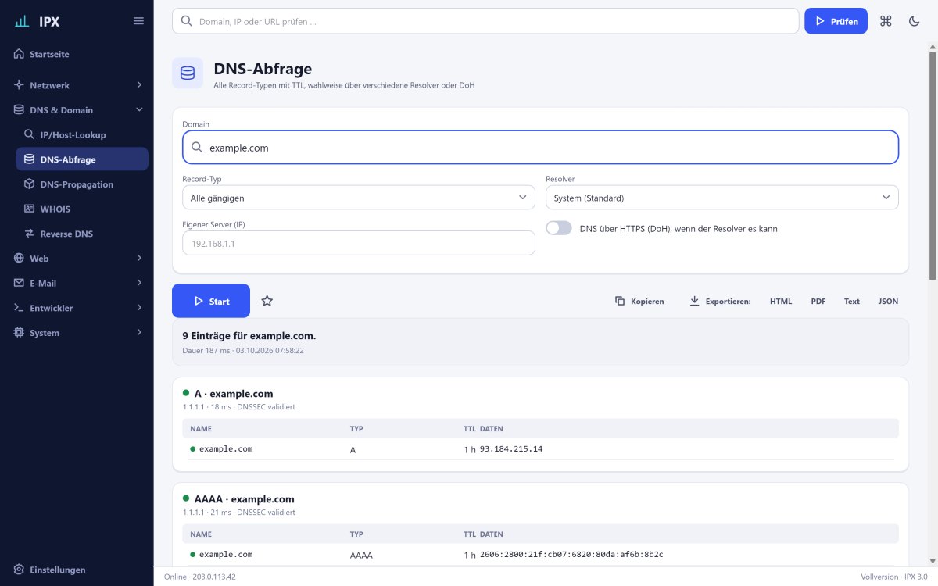Click the Netzwerk sparkle icon

(20, 84)
